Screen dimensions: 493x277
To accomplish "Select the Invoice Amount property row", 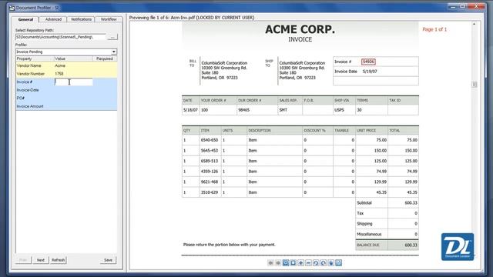I will [x=66, y=106].
